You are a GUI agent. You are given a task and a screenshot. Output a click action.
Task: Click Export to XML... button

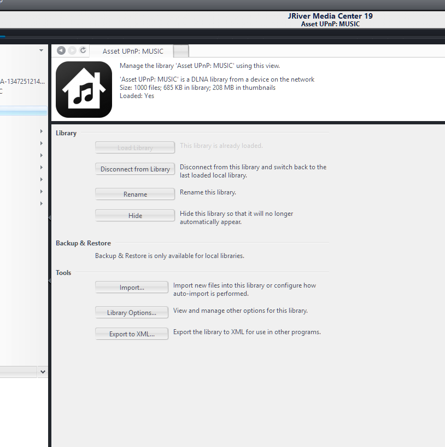pyautogui.click(x=132, y=334)
